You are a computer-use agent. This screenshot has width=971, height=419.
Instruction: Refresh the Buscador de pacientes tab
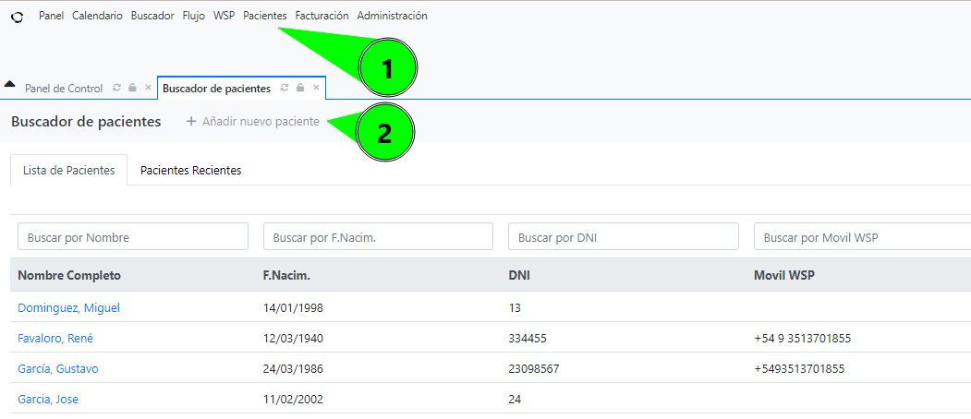pos(285,88)
